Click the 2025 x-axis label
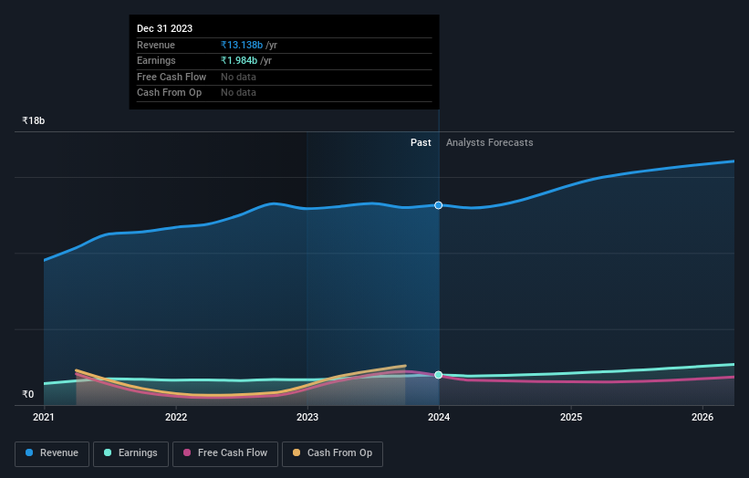Viewport: 749px width, 478px height. pos(571,418)
